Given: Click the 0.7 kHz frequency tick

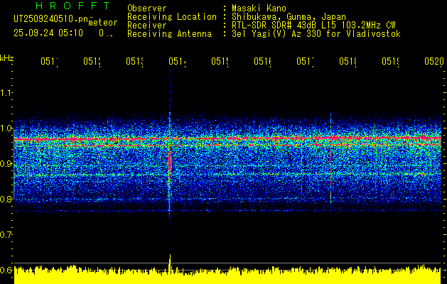Looking at the screenshot, I should click(x=6, y=234).
